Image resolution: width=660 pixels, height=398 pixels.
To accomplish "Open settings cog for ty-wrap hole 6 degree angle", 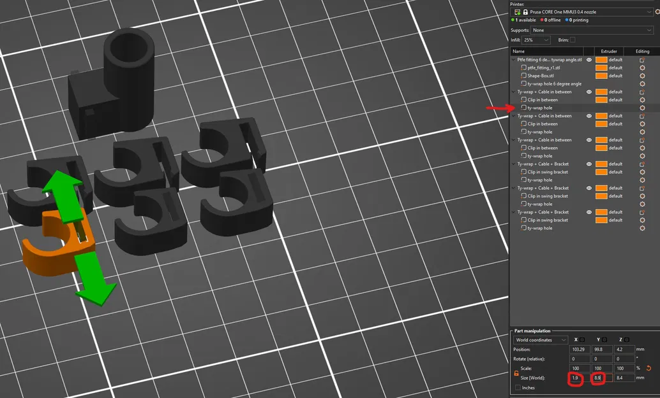I will tap(642, 84).
